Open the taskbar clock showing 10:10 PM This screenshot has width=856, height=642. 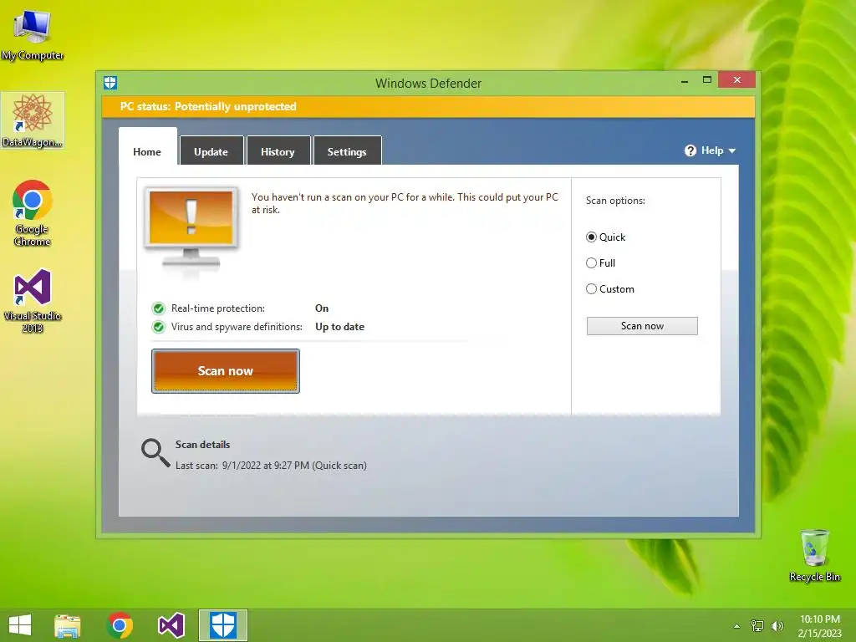coord(819,625)
